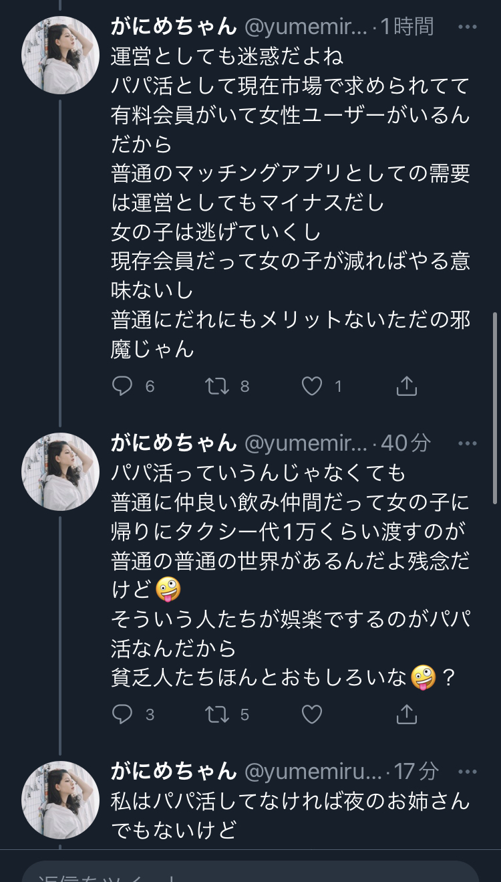The image size is (501, 882).
Task: Open the first tweet's profile avatar
Action: 61,55
